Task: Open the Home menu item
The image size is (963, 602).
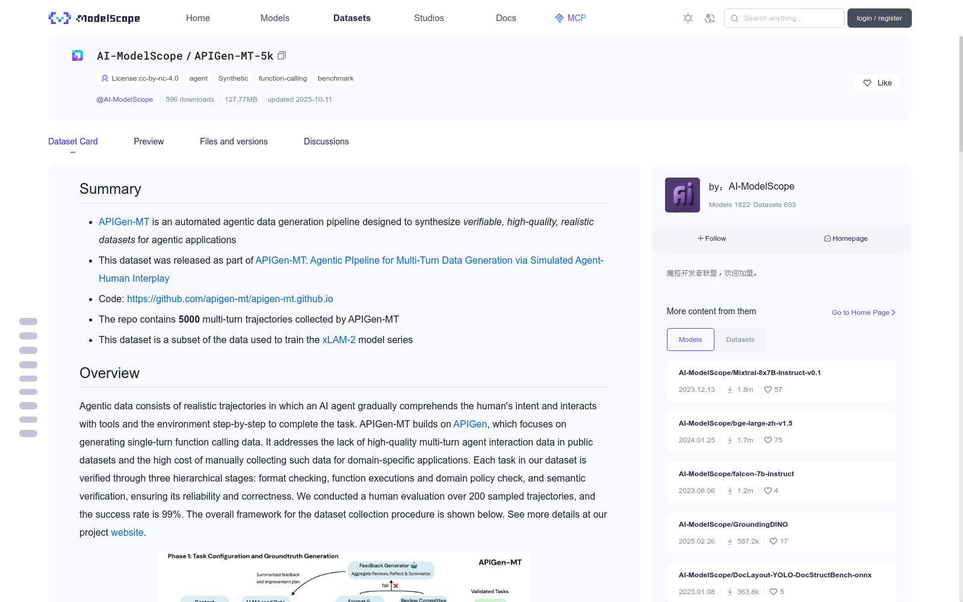Action: tap(198, 18)
